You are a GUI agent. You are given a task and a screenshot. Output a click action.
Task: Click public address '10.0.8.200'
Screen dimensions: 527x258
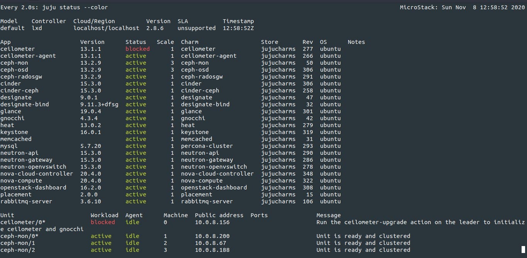pos(212,236)
